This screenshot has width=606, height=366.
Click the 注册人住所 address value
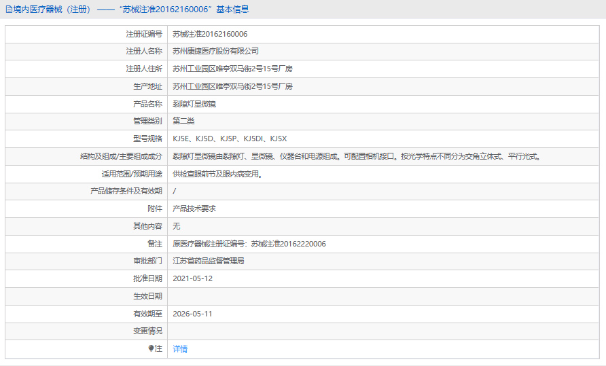click(232, 69)
